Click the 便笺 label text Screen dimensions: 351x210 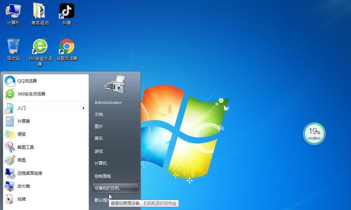pos(22,134)
